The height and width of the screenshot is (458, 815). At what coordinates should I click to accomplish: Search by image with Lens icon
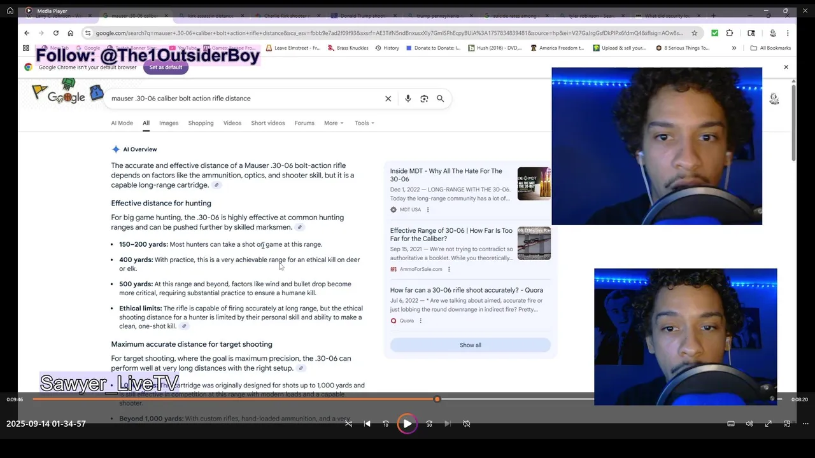coord(424,99)
